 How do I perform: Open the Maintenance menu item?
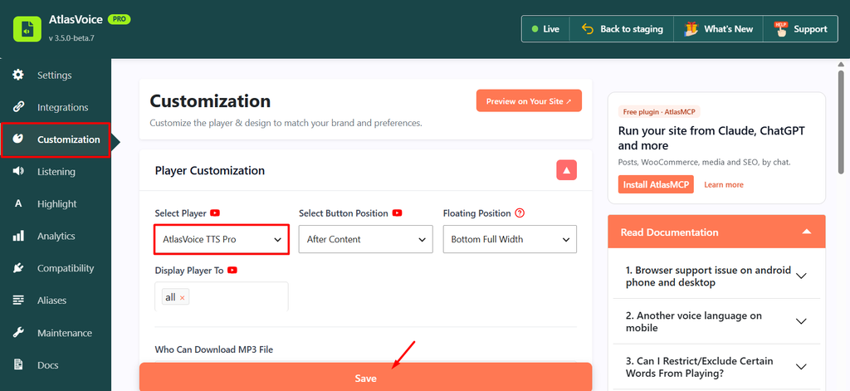coord(64,332)
